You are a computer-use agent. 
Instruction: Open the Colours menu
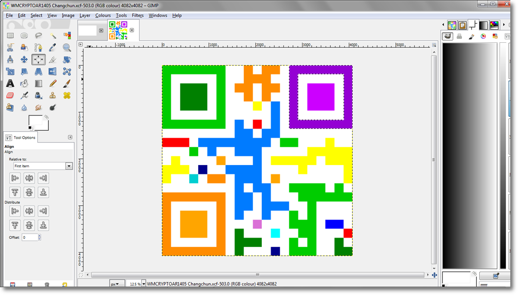click(x=103, y=15)
